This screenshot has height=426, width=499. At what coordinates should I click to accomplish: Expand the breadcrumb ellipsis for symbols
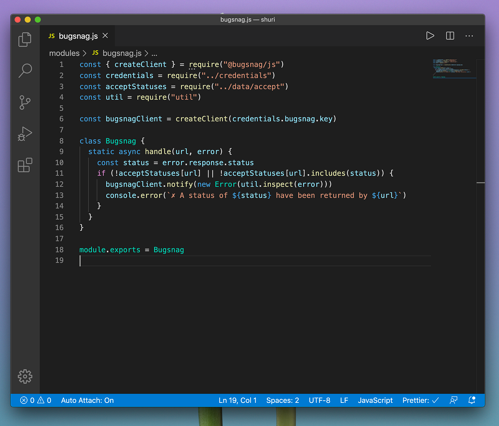[x=154, y=53]
